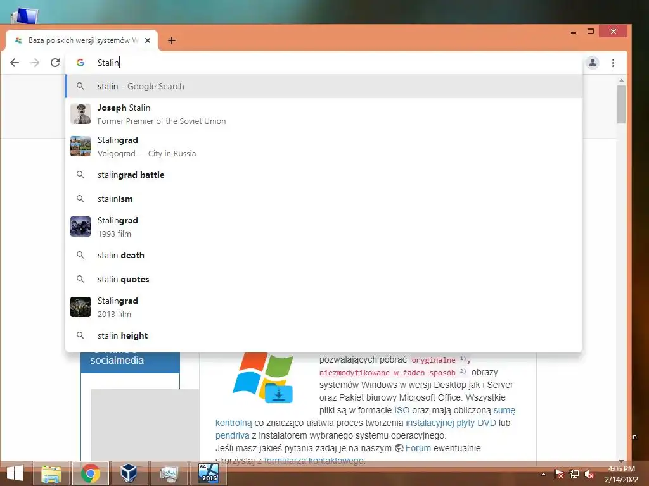
Task: Click the muted volume tray icon
Action: tap(589, 474)
